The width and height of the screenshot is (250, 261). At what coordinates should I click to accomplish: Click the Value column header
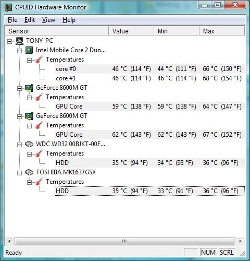click(x=131, y=31)
